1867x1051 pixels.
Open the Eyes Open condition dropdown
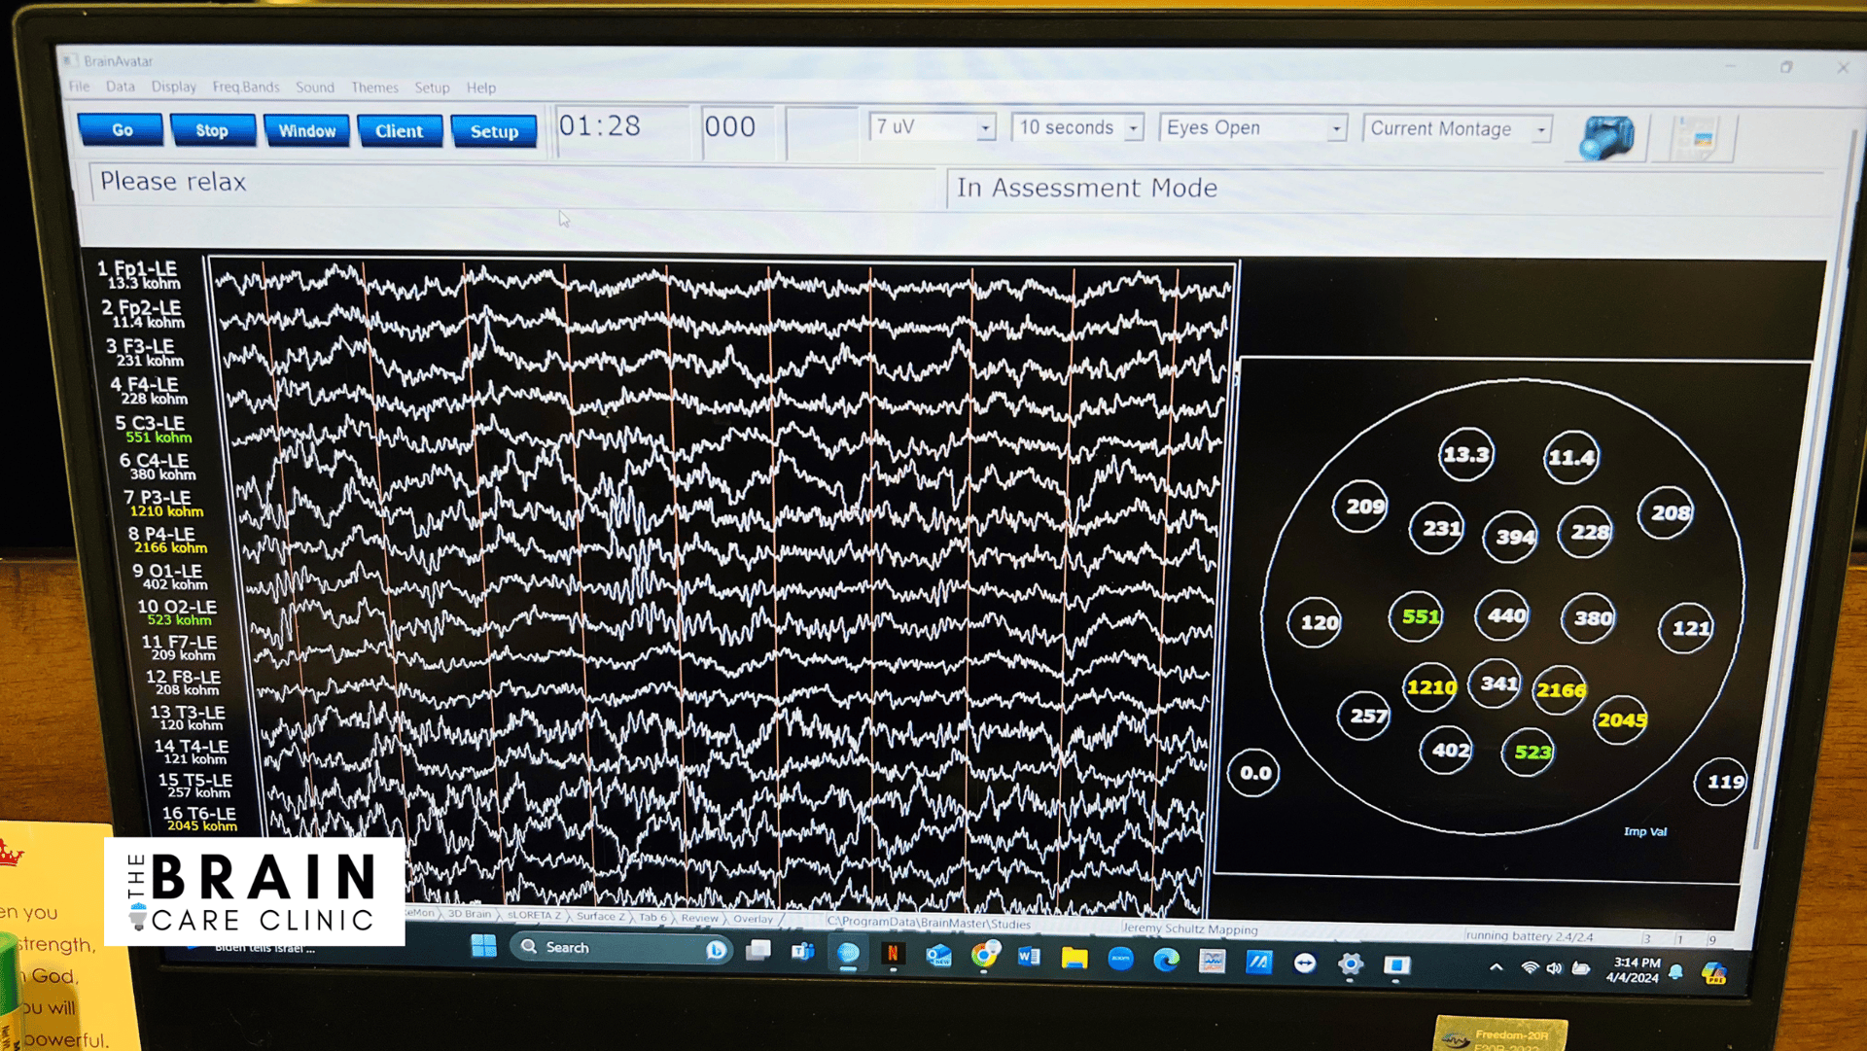pos(1336,129)
